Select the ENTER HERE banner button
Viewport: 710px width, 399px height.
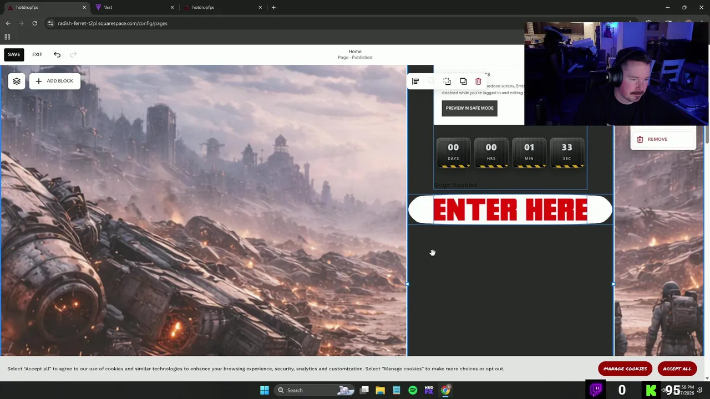[x=510, y=209]
